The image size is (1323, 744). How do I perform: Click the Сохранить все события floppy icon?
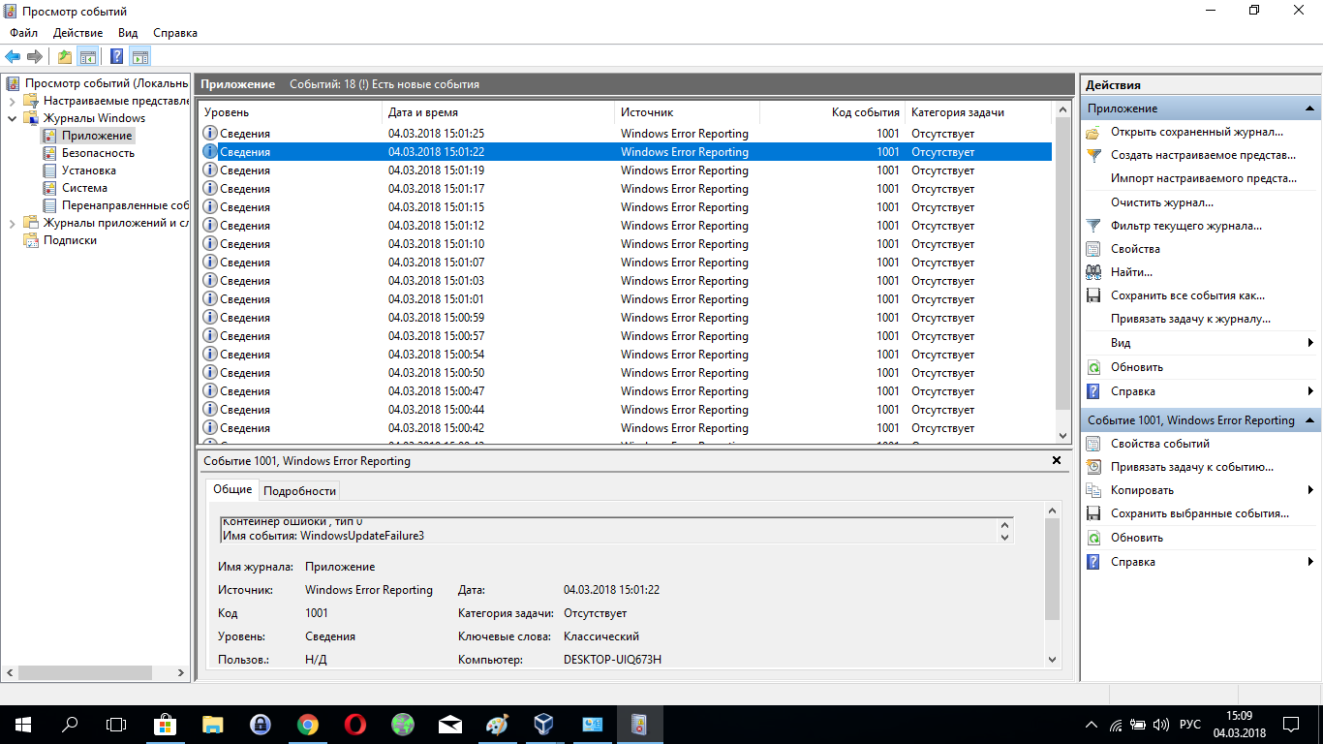coord(1093,295)
